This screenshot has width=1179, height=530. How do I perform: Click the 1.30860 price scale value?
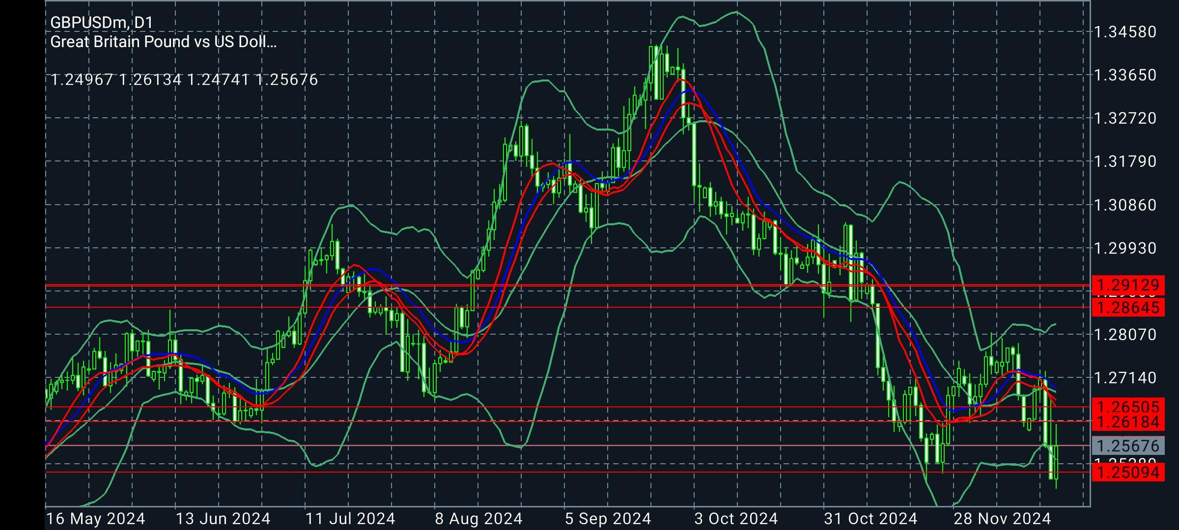1125,205
